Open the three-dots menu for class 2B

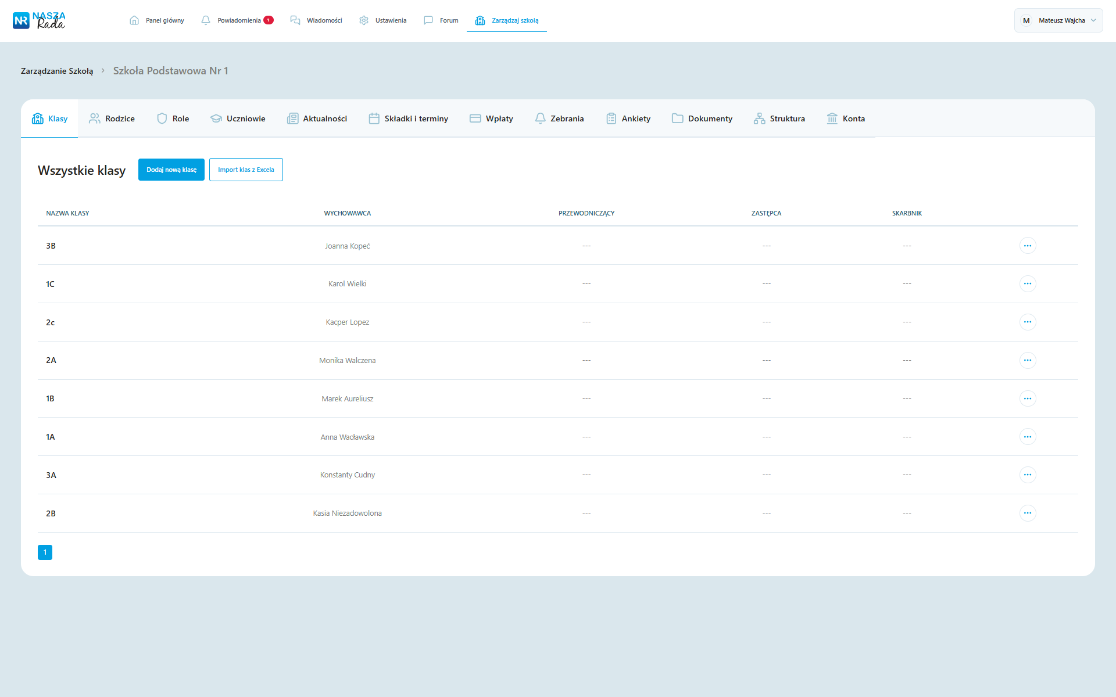click(1027, 513)
